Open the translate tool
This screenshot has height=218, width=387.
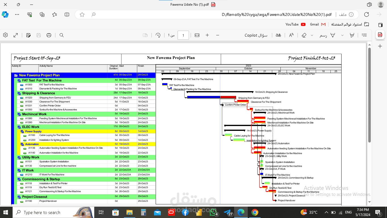click(x=278, y=35)
